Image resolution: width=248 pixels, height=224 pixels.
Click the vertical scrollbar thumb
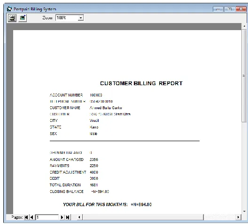pos(244,76)
